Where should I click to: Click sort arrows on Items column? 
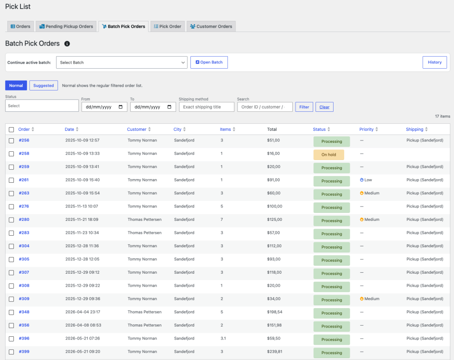[234, 129]
